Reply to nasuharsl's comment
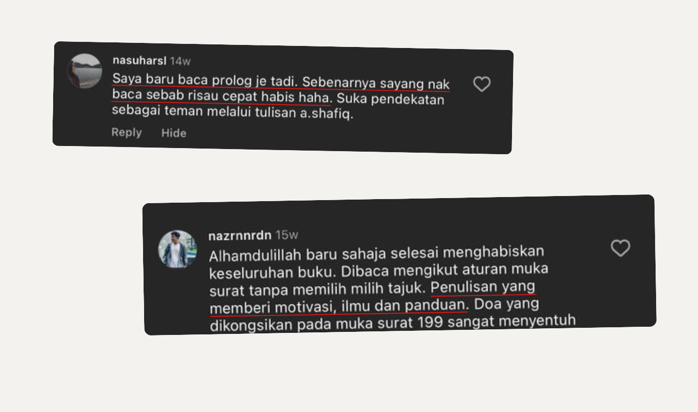The height and width of the screenshot is (412, 698). pyautogui.click(x=126, y=132)
